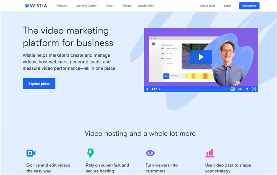Click Talk to Sales
The image size is (277, 175).
[x=207, y=6]
